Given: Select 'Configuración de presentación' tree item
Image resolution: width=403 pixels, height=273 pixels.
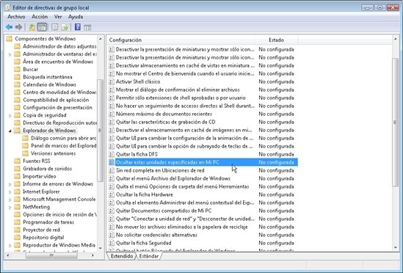Looking at the screenshot, I should click(57, 107).
